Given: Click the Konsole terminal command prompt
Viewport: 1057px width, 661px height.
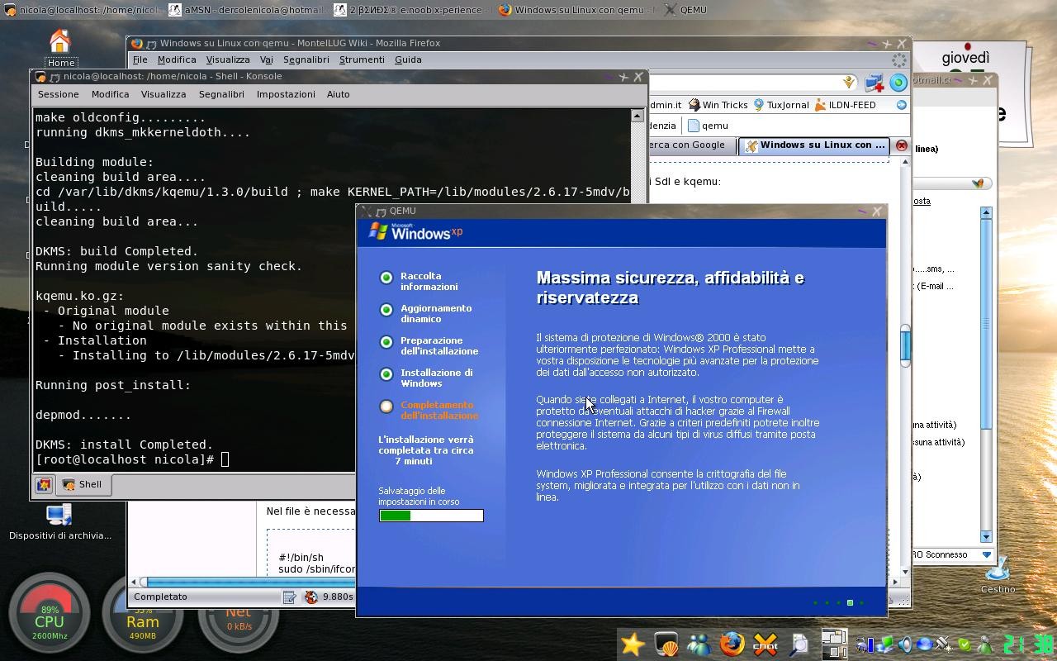Looking at the screenshot, I should pos(132,459).
